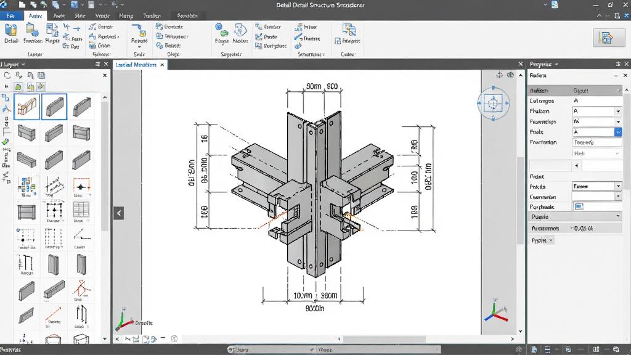Expand the "Pasnie" section arrow
This screenshot has width=631, height=355.
[618, 216]
